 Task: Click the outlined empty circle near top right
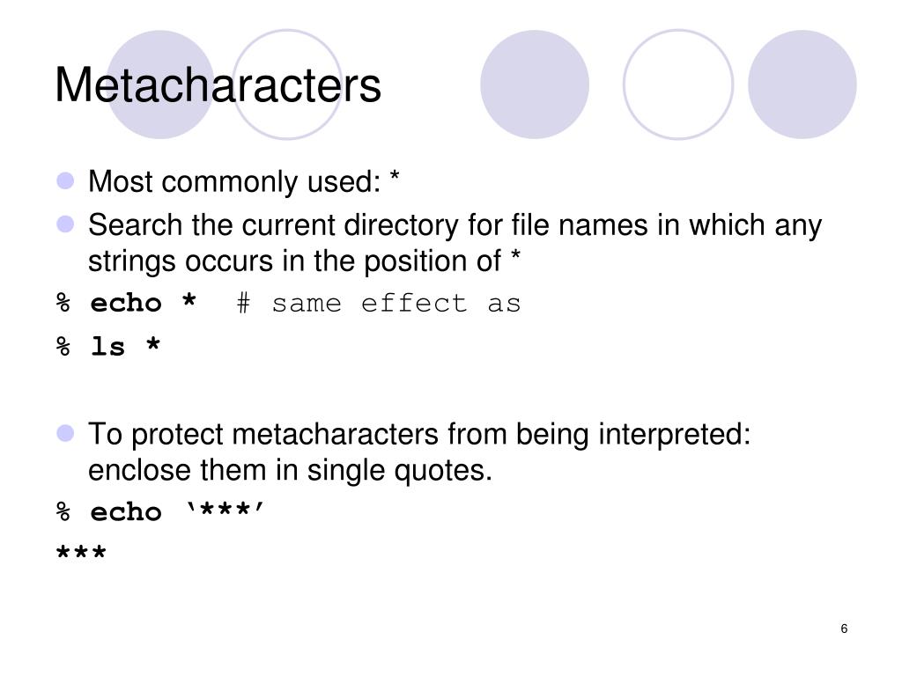(x=678, y=84)
